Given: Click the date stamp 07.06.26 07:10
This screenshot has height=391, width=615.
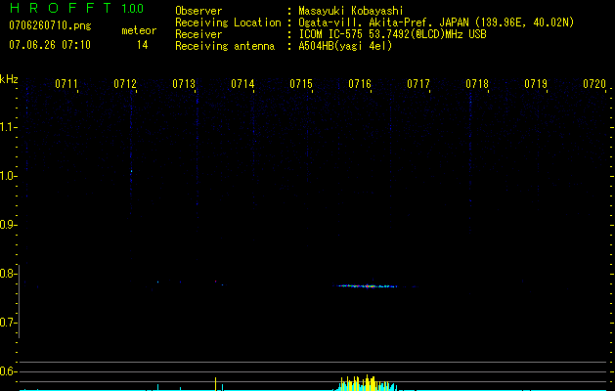Looking at the screenshot, I should pos(50,45).
